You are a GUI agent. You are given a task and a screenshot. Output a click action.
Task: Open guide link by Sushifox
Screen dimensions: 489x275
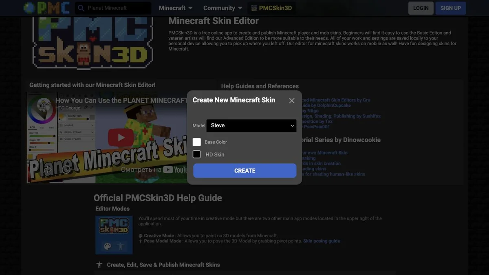(x=341, y=116)
